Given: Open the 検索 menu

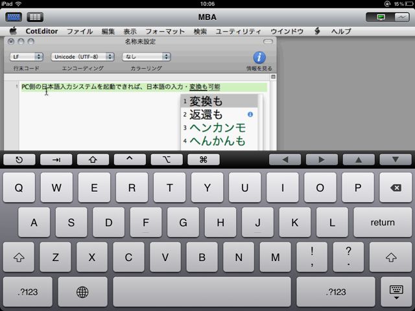Looking at the screenshot, I should click(x=200, y=32).
